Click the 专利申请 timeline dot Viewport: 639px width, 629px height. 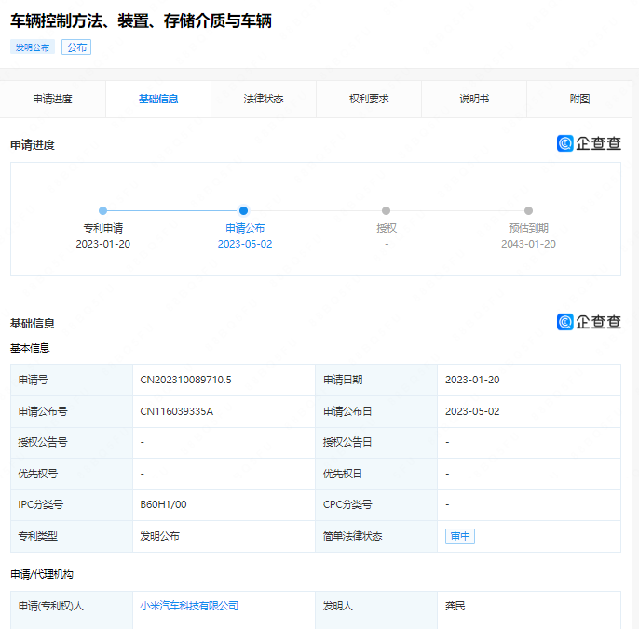click(x=102, y=211)
